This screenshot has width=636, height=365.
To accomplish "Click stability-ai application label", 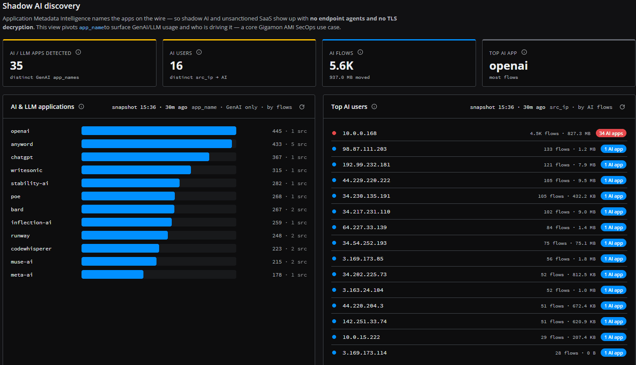I will click(30, 183).
